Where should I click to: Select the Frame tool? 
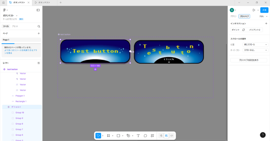pyautogui.click(x=108, y=135)
